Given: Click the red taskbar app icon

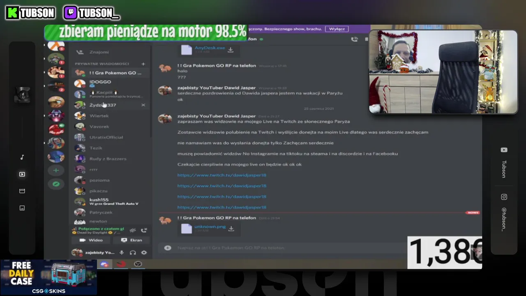Looking at the screenshot, I should pyautogui.click(x=121, y=264).
